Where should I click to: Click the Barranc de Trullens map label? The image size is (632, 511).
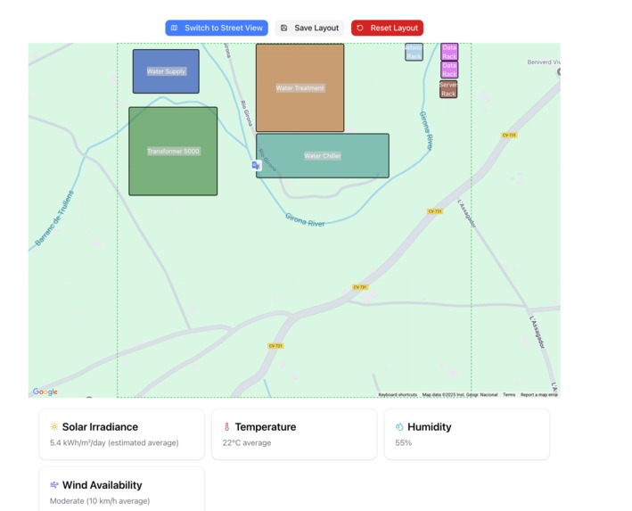[x=54, y=218]
